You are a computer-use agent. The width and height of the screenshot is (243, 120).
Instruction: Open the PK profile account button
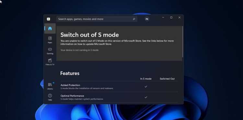pos(147,19)
